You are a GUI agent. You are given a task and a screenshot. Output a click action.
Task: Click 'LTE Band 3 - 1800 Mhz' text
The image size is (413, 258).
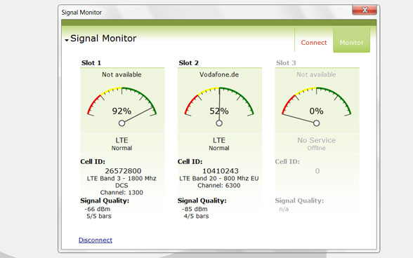[122, 179]
